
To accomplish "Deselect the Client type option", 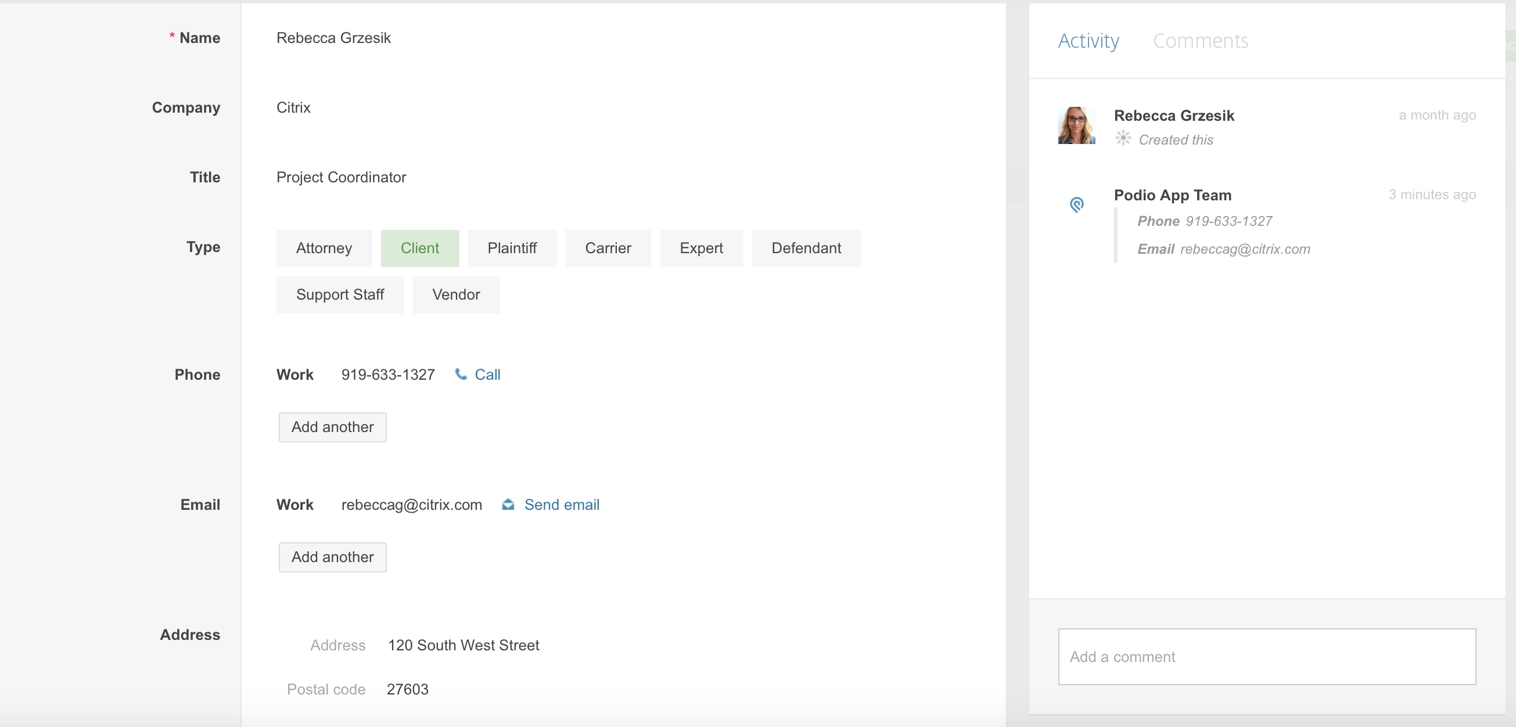I will (x=419, y=248).
